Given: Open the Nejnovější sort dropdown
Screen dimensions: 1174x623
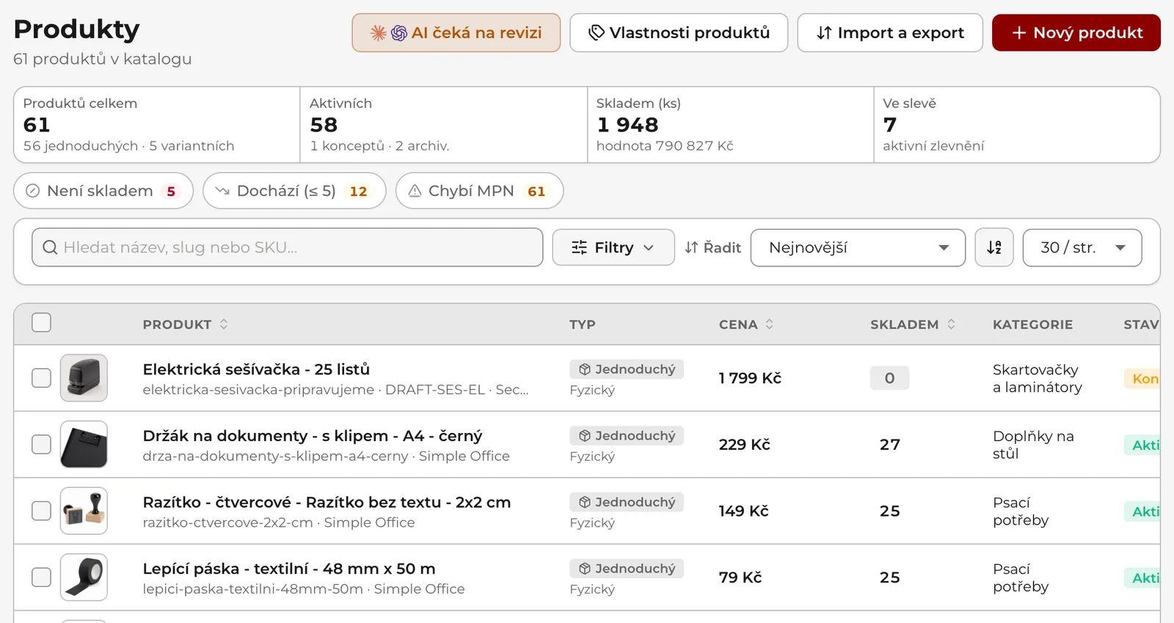Looking at the screenshot, I should point(858,248).
